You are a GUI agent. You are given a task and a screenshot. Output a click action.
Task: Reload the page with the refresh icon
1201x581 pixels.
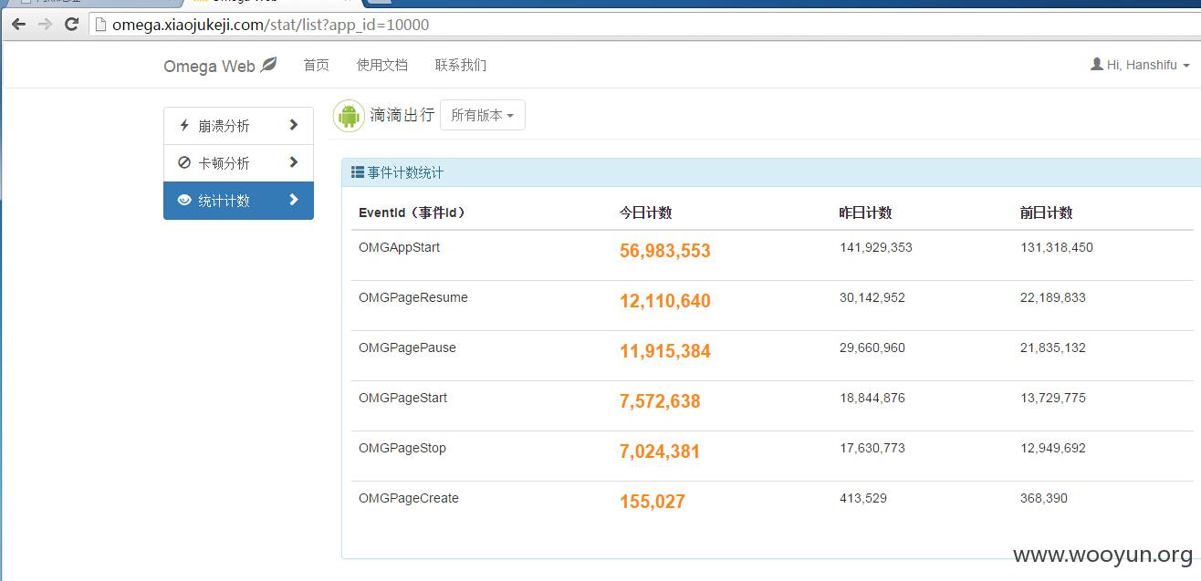(71, 25)
